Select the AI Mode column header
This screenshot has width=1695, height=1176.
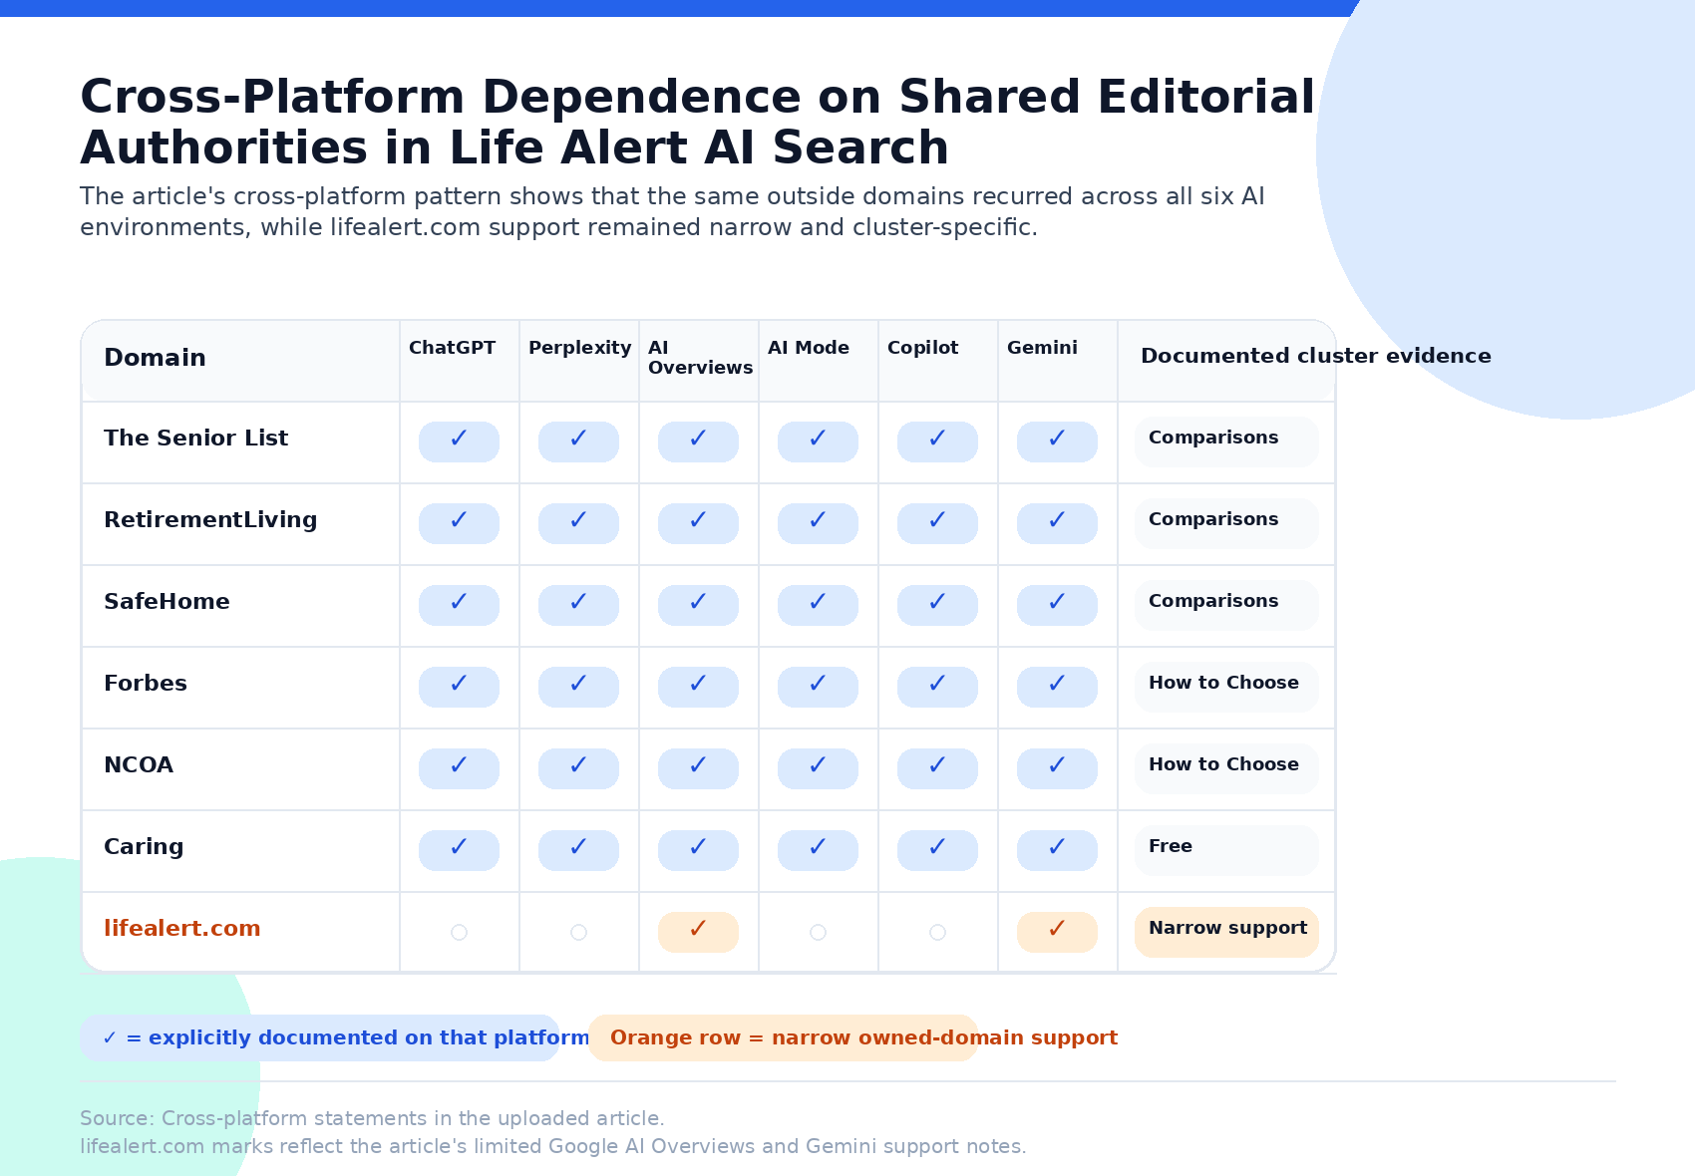[808, 348]
